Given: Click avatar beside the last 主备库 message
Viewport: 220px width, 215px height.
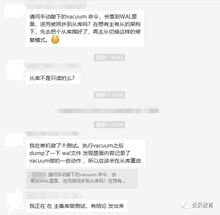Looking at the screenshot, I should (15, 200).
